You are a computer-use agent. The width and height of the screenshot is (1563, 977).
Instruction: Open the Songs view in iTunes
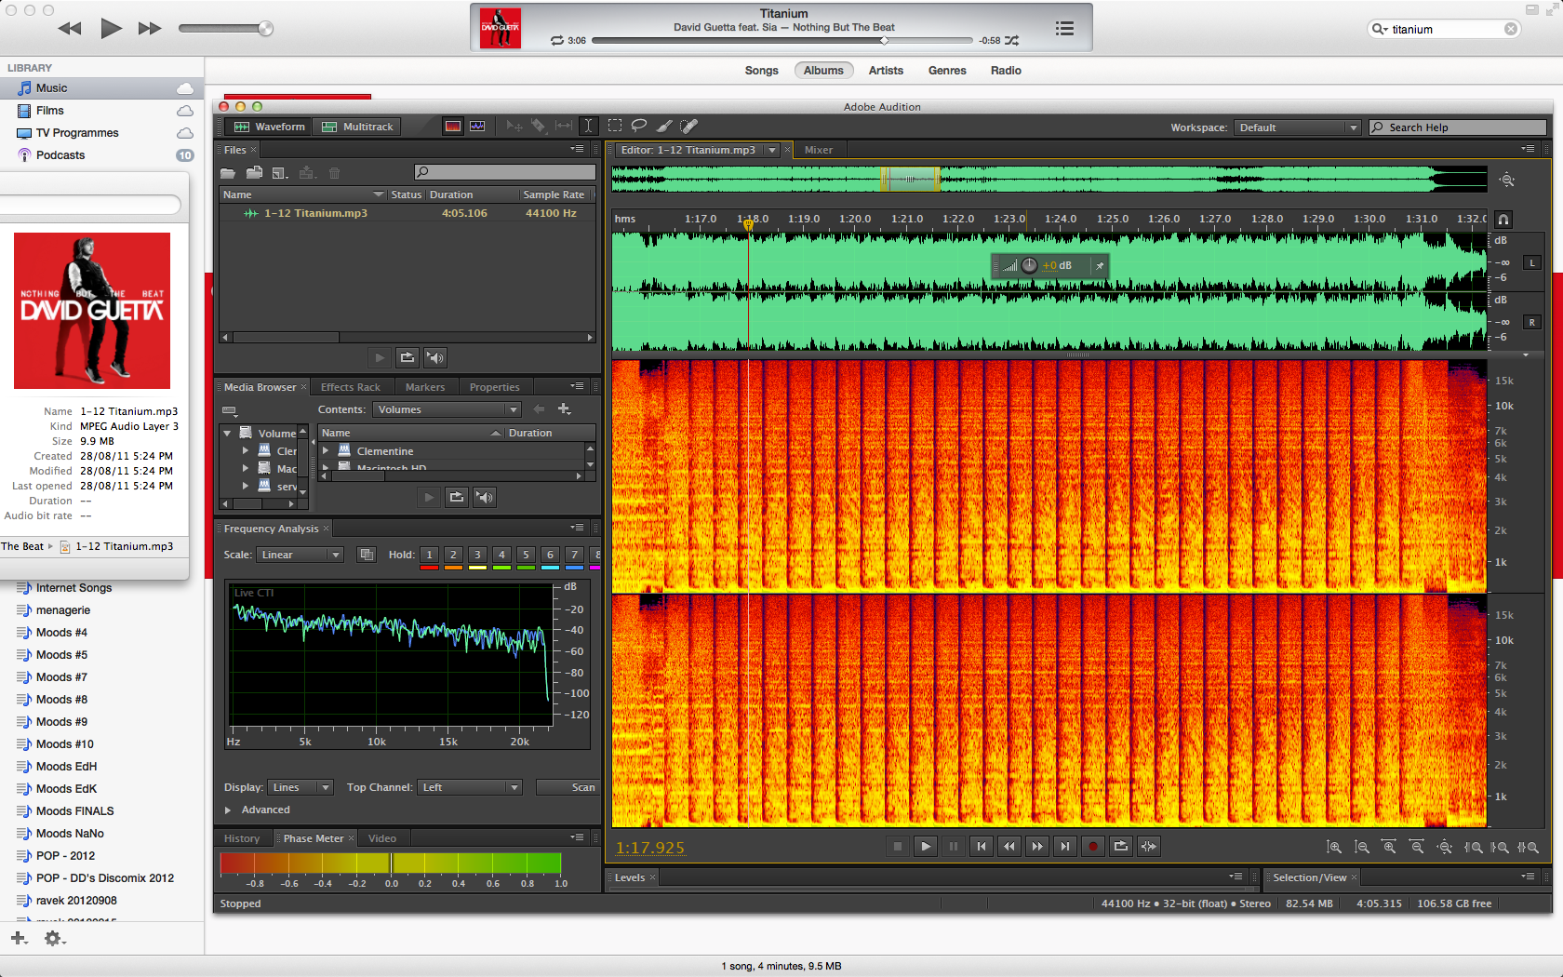[761, 71]
